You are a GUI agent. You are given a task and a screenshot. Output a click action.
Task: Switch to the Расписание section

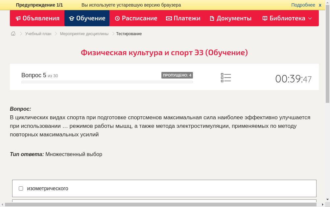[x=136, y=18]
